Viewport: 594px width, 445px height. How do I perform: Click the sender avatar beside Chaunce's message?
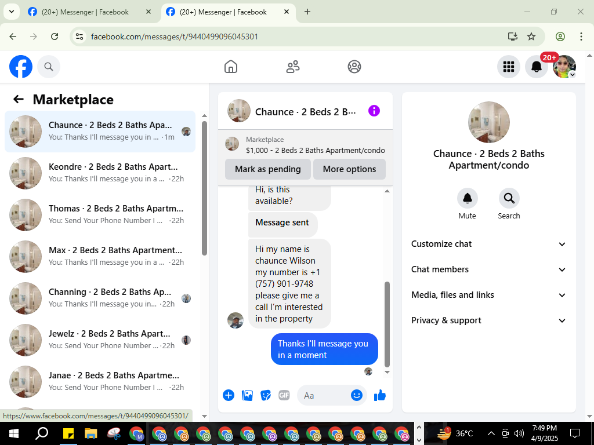[236, 320]
